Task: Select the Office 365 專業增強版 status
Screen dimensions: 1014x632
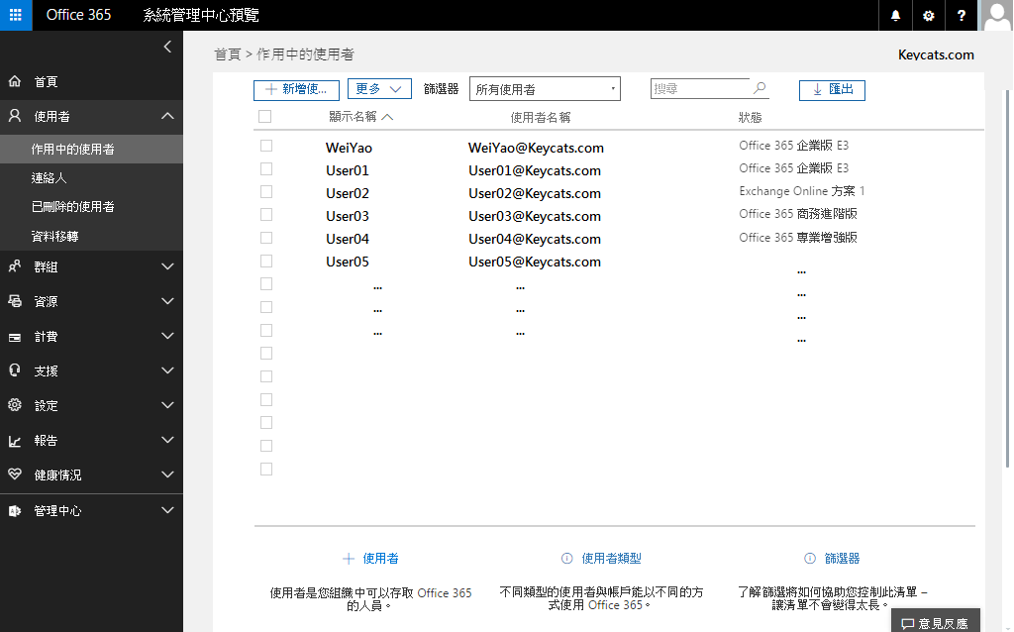Action: click(x=798, y=238)
